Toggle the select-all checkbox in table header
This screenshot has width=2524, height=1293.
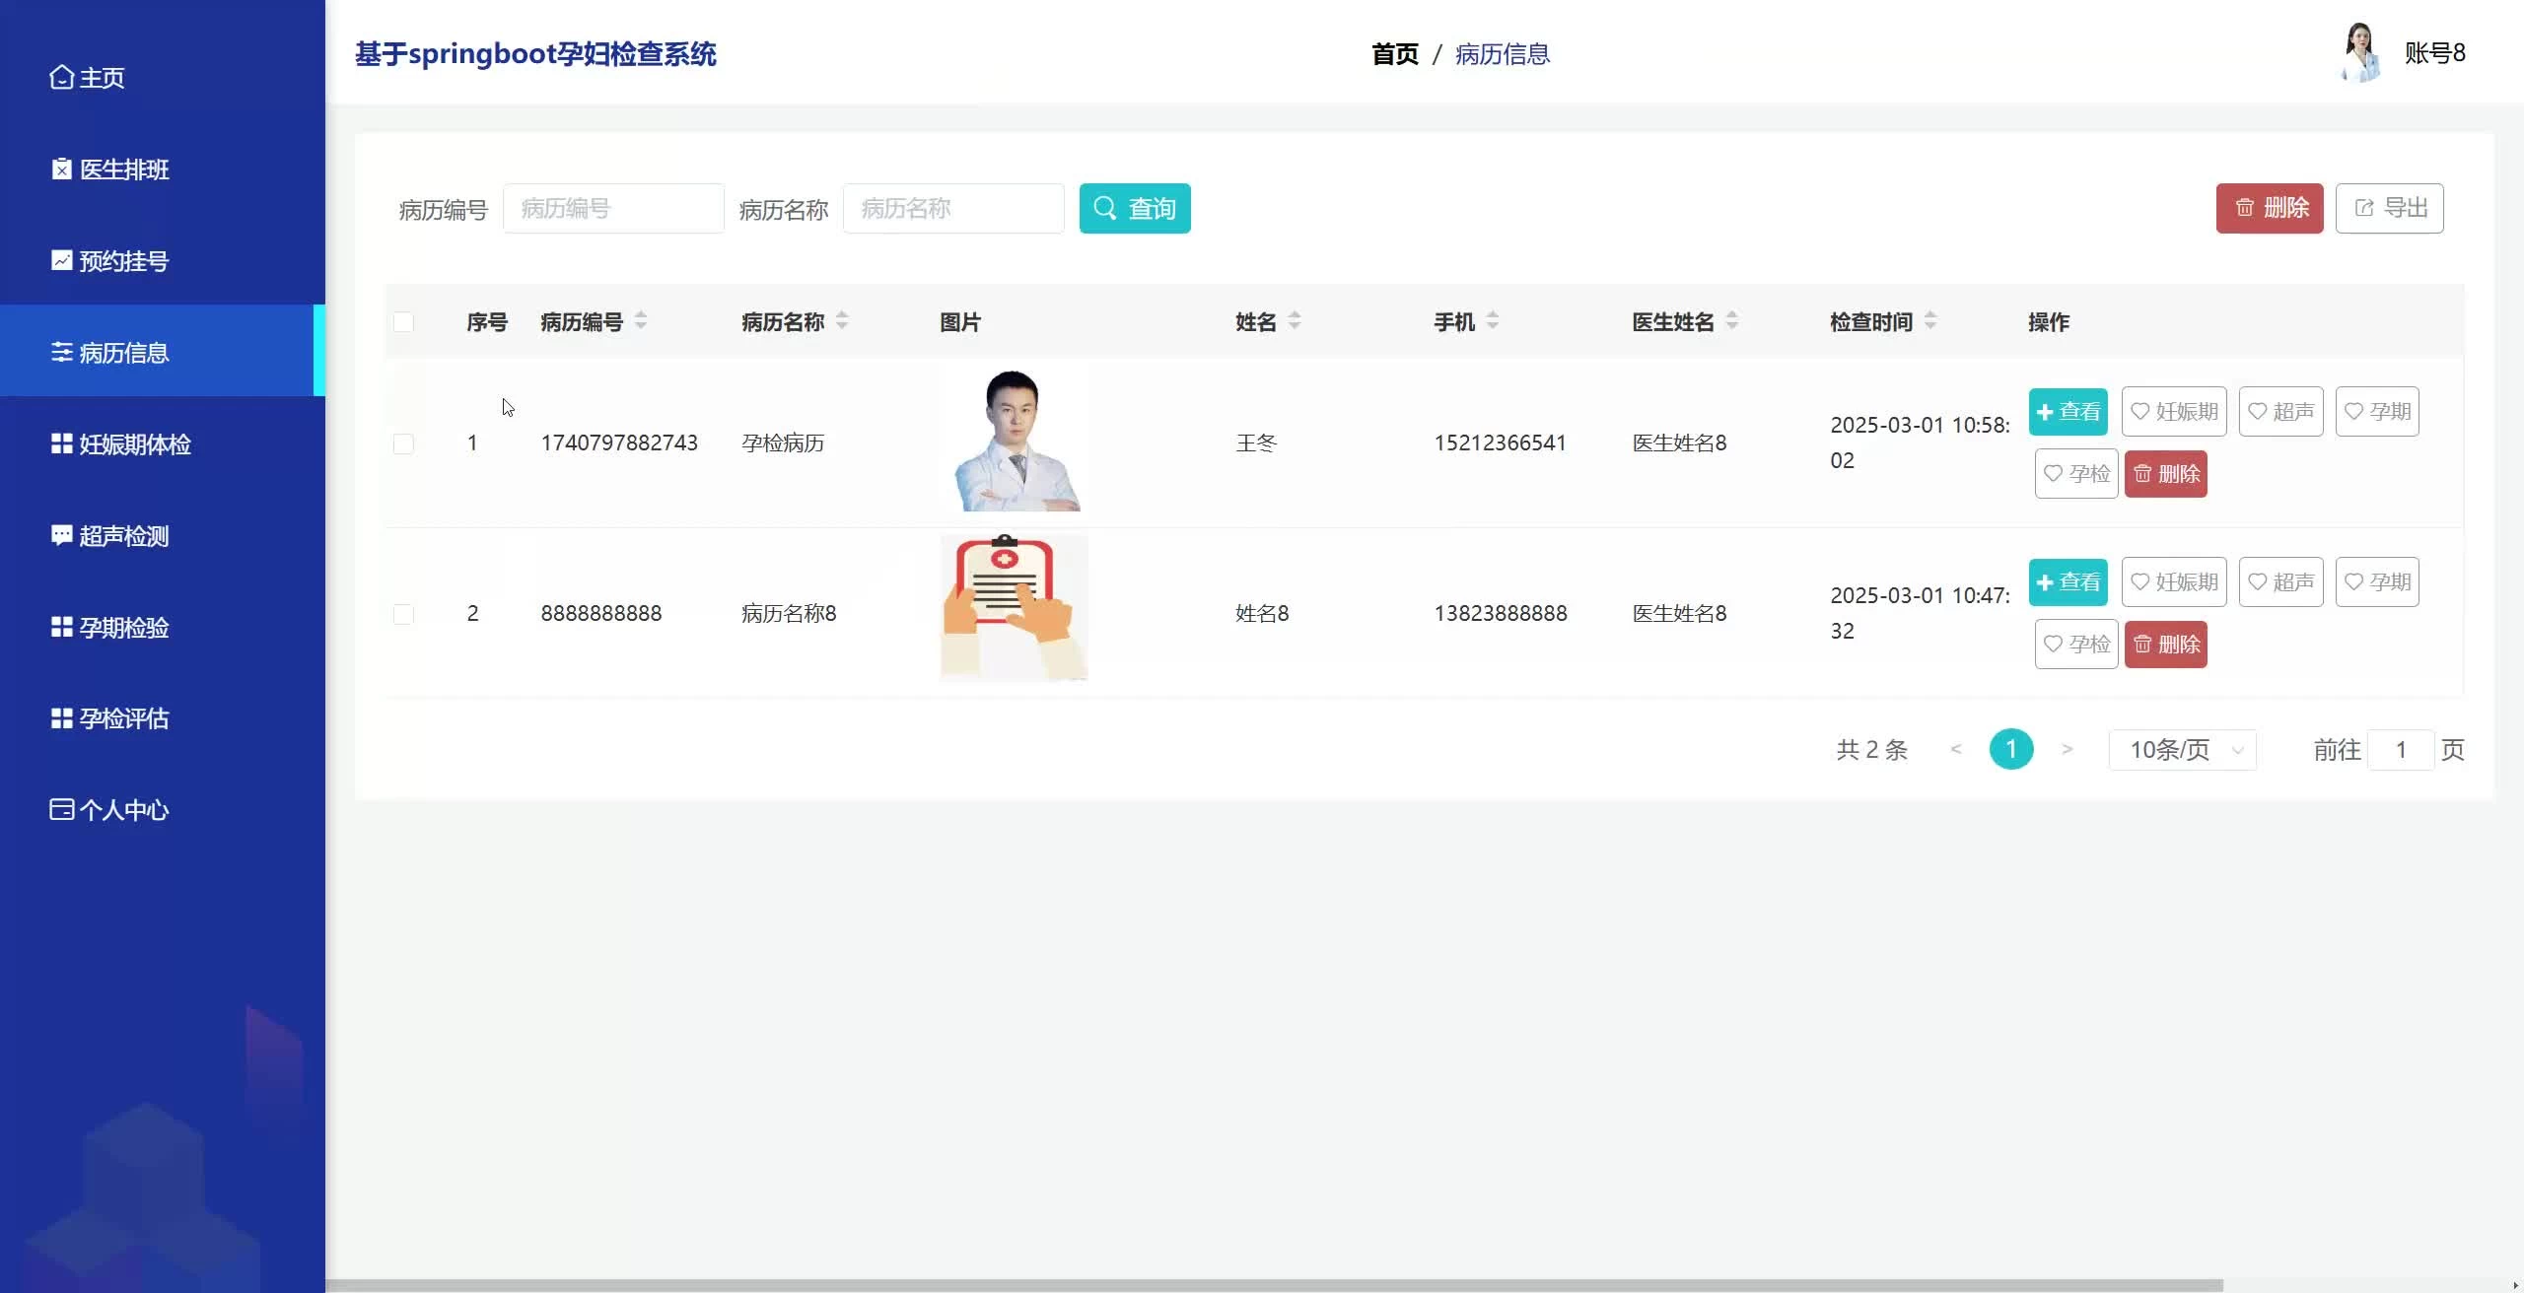[x=403, y=322]
